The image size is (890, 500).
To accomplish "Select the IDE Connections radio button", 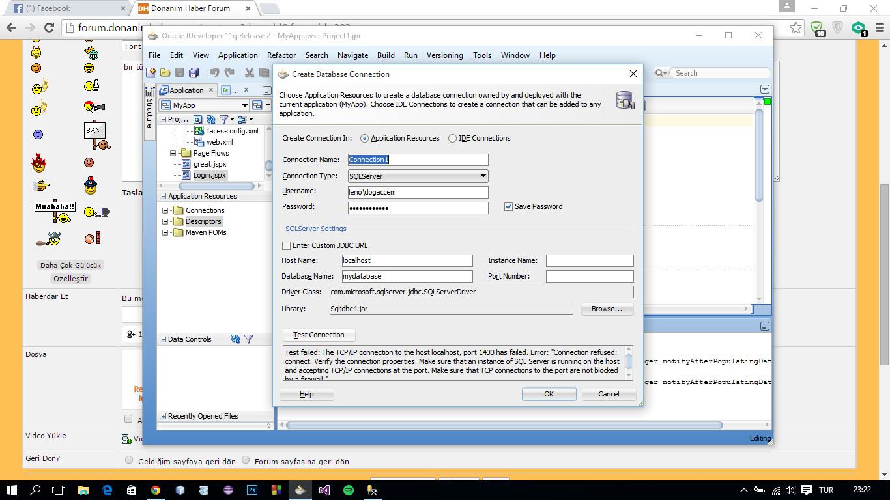I will point(452,138).
